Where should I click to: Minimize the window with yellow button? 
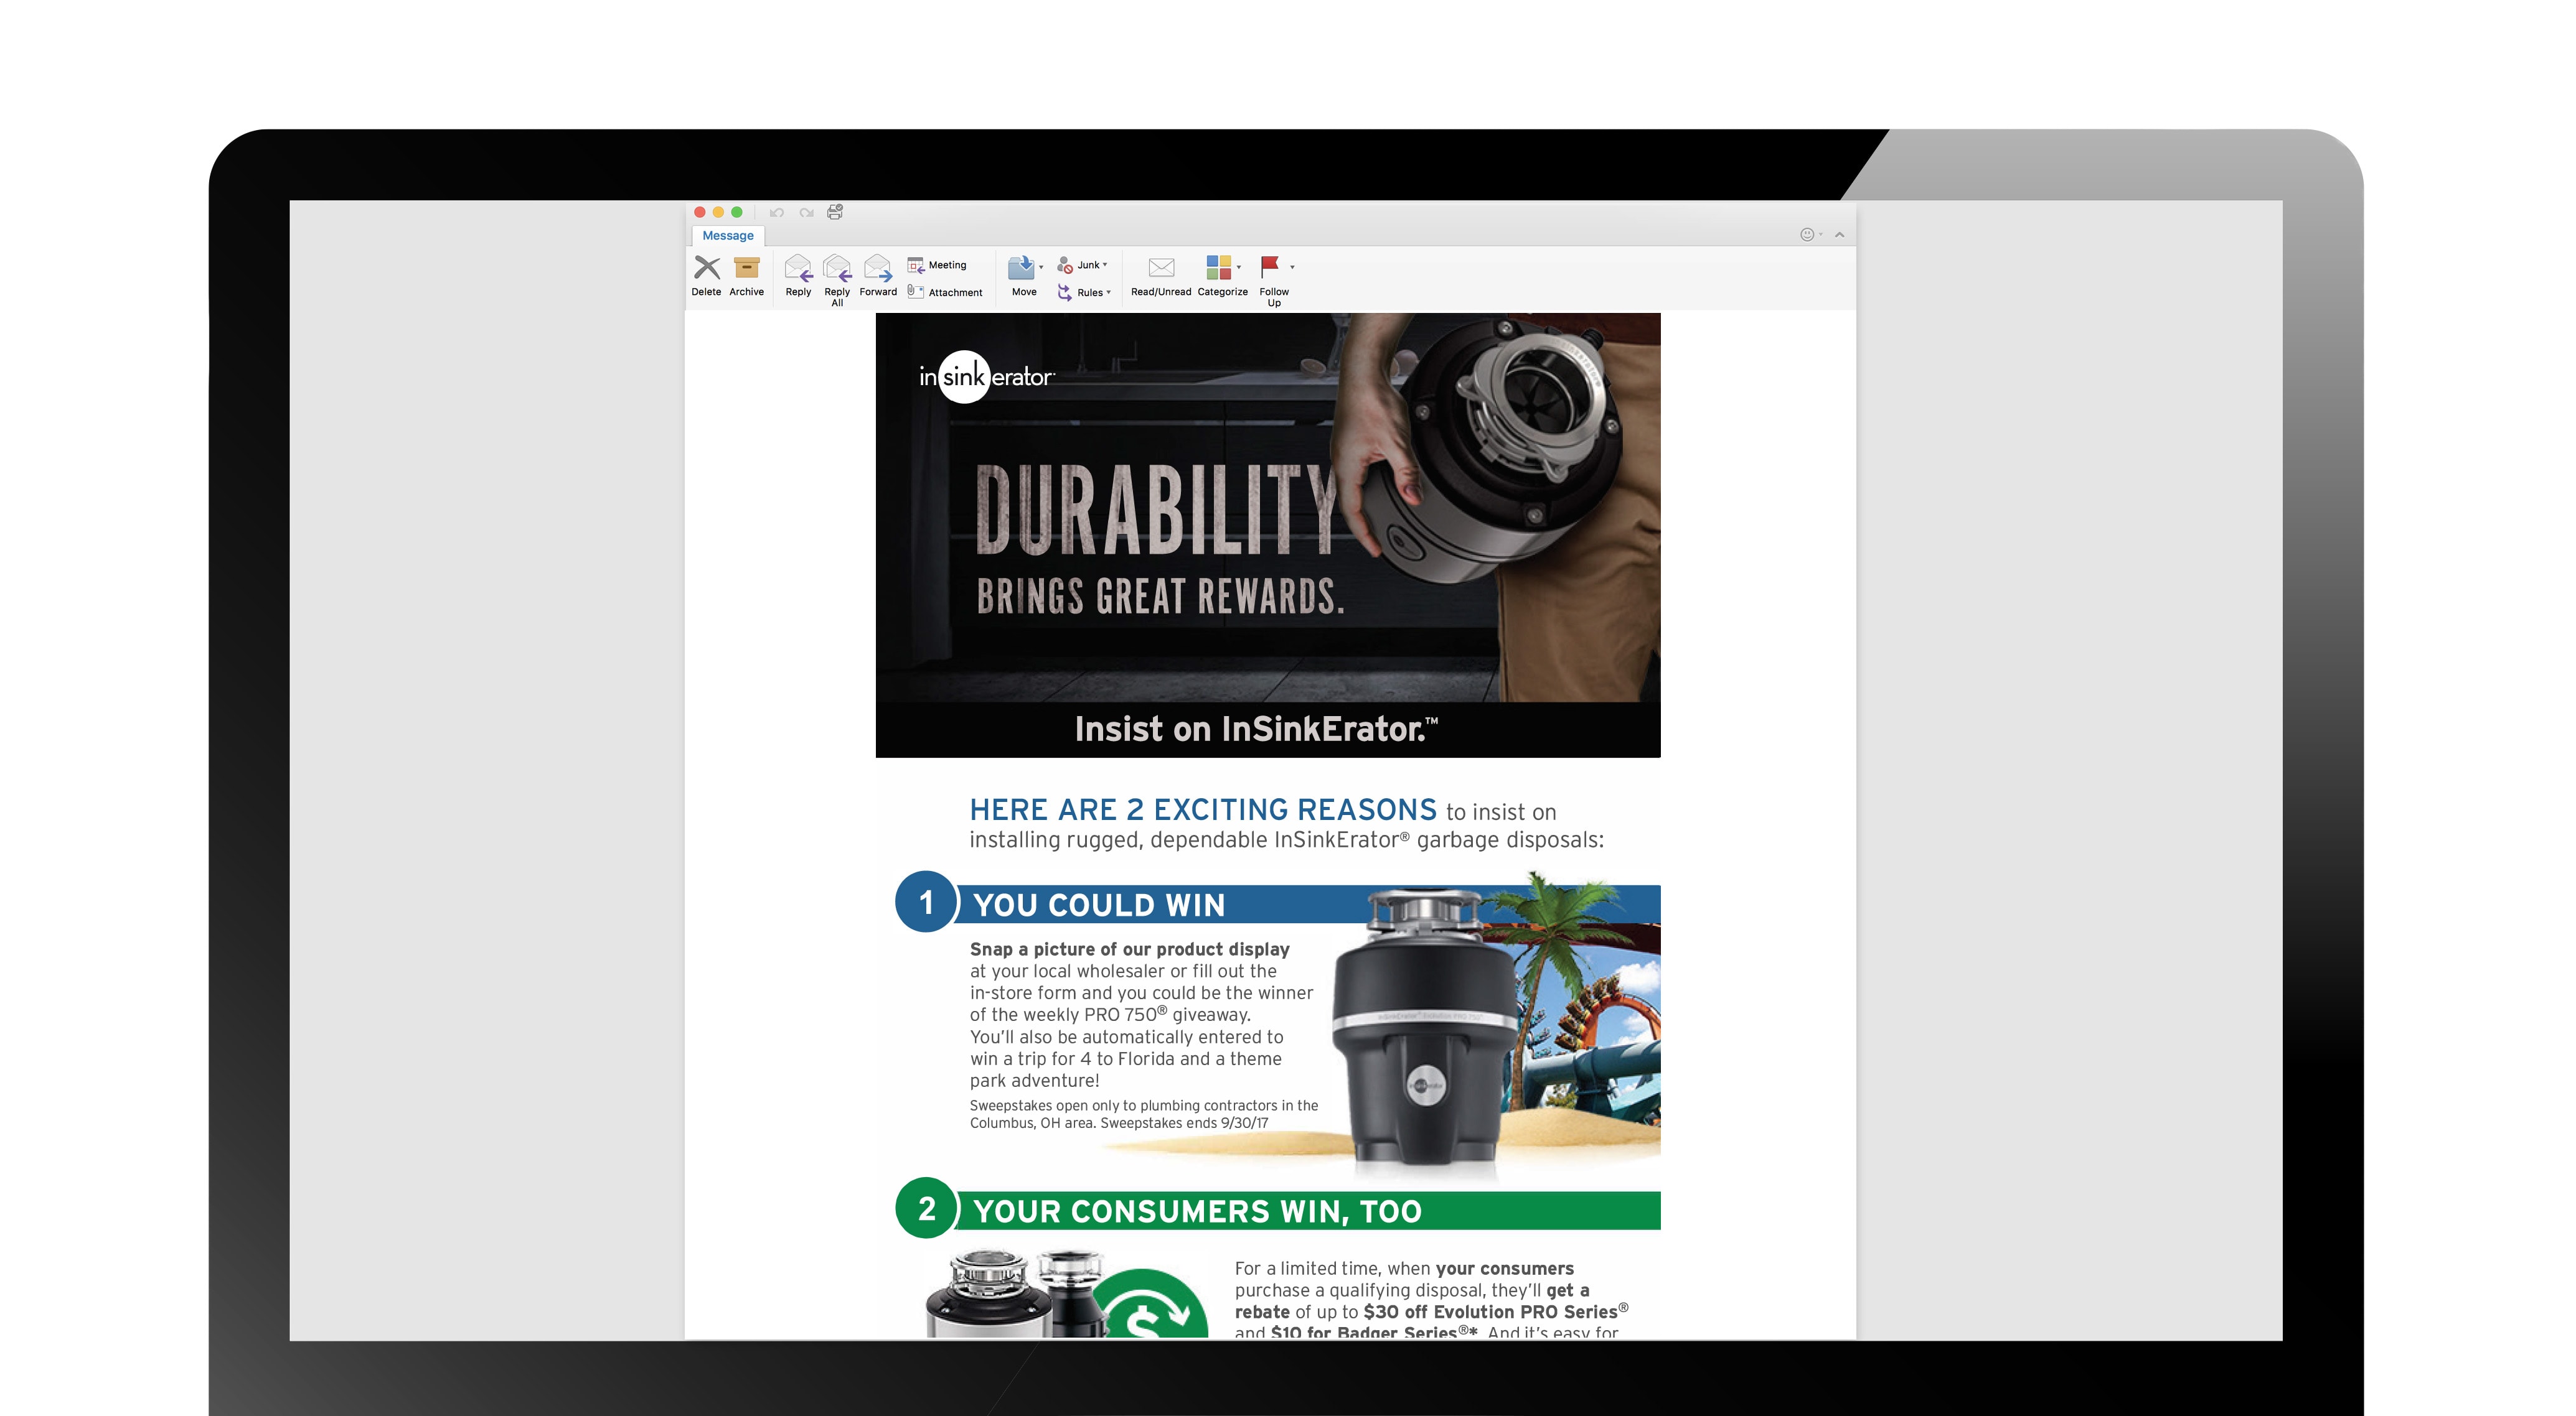pos(718,212)
